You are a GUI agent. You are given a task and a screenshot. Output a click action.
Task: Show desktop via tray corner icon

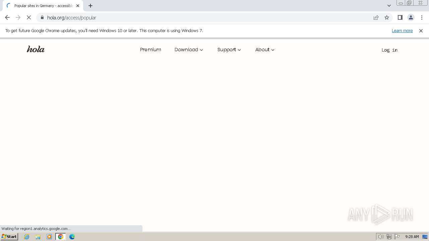[x=425, y=237]
